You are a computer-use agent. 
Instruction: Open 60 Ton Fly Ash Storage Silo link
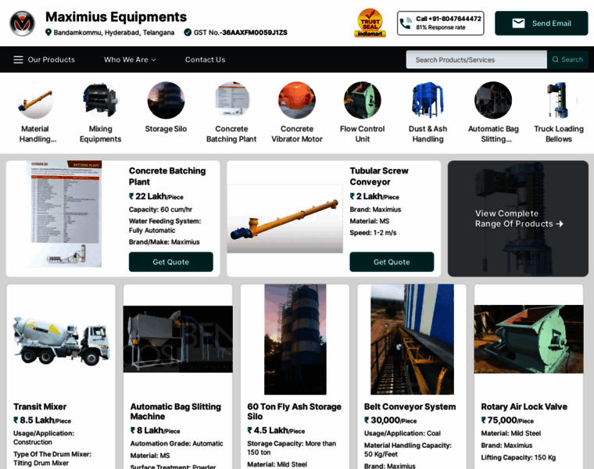coord(295,411)
